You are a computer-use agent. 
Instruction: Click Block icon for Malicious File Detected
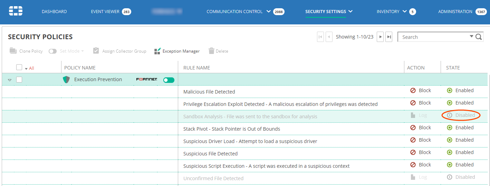pyautogui.click(x=413, y=90)
